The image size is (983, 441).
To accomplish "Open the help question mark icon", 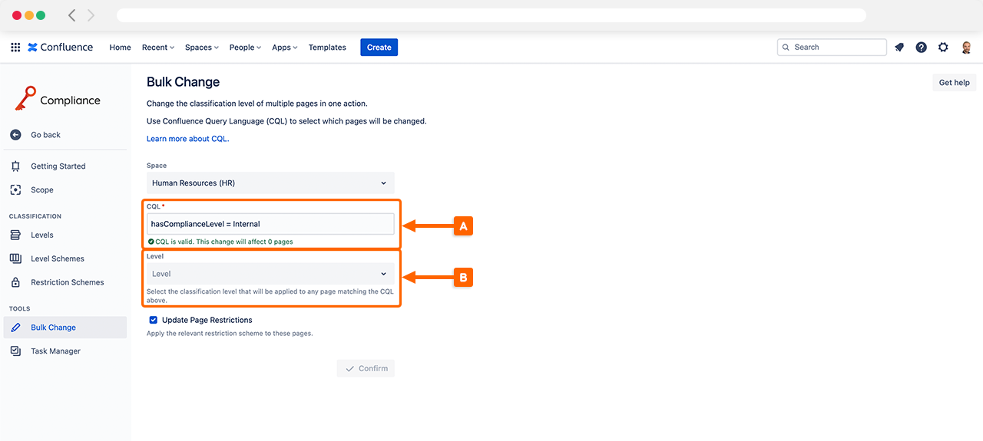I will (921, 48).
